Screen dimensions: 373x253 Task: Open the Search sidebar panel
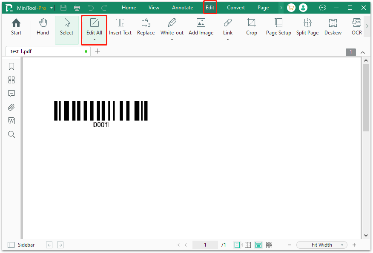click(x=11, y=134)
